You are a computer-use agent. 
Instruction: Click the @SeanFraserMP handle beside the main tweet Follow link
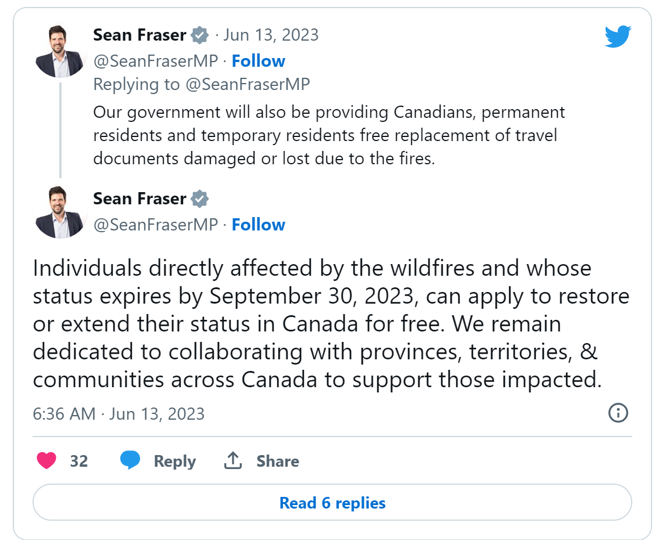click(156, 225)
